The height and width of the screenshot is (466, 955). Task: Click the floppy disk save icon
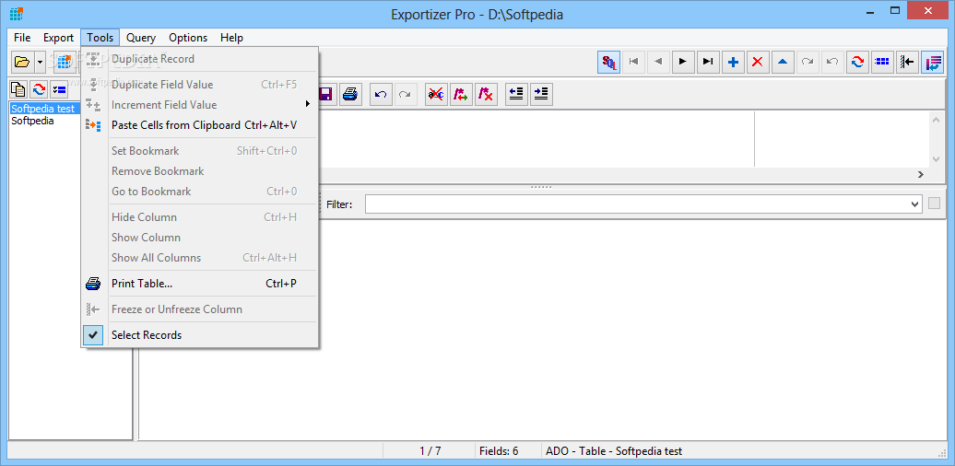pos(325,94)
